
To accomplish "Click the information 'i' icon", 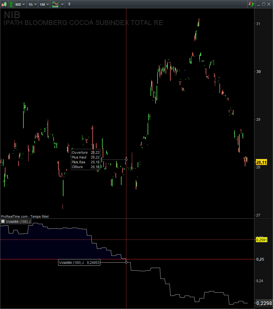I will tap(69, 4).
